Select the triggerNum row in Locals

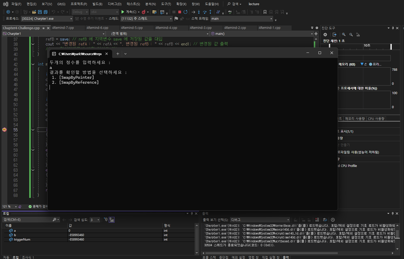tap(99, 239)
